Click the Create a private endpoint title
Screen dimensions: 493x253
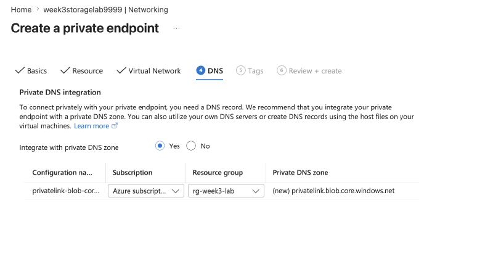coord(85,28)
